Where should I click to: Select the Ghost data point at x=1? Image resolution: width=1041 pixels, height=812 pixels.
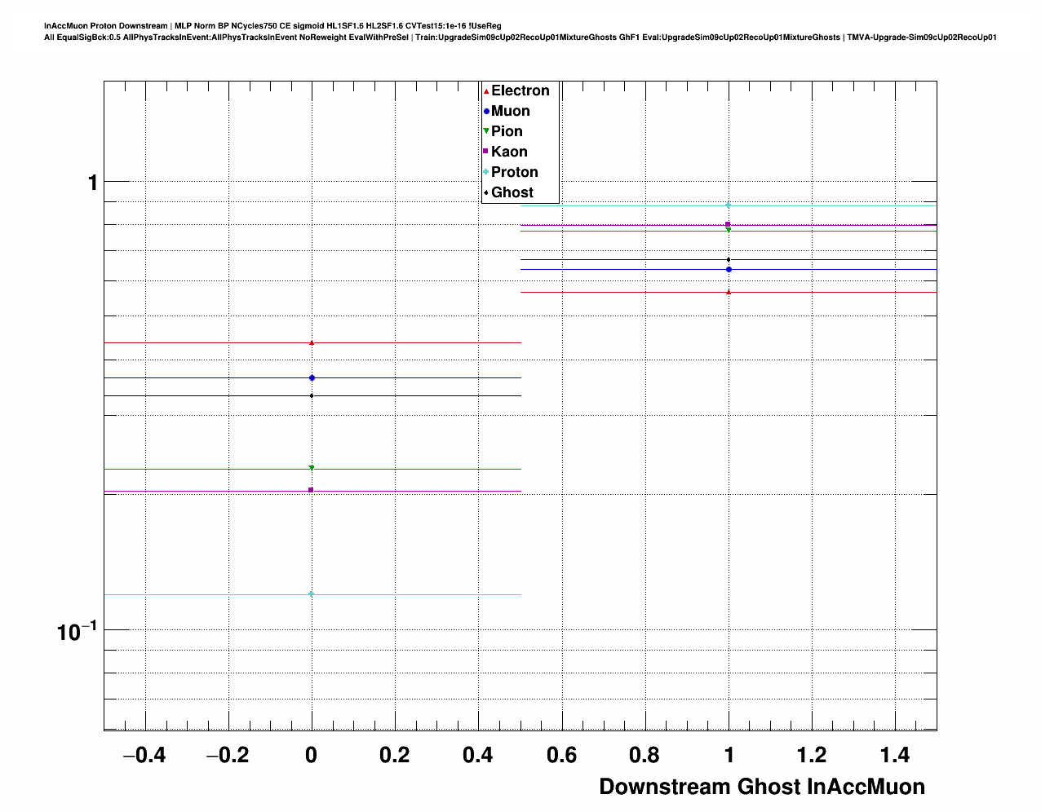[x=729, y=259]
